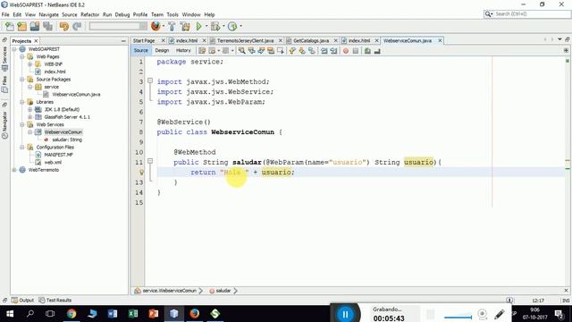Switch to the History view

[183, 50]
